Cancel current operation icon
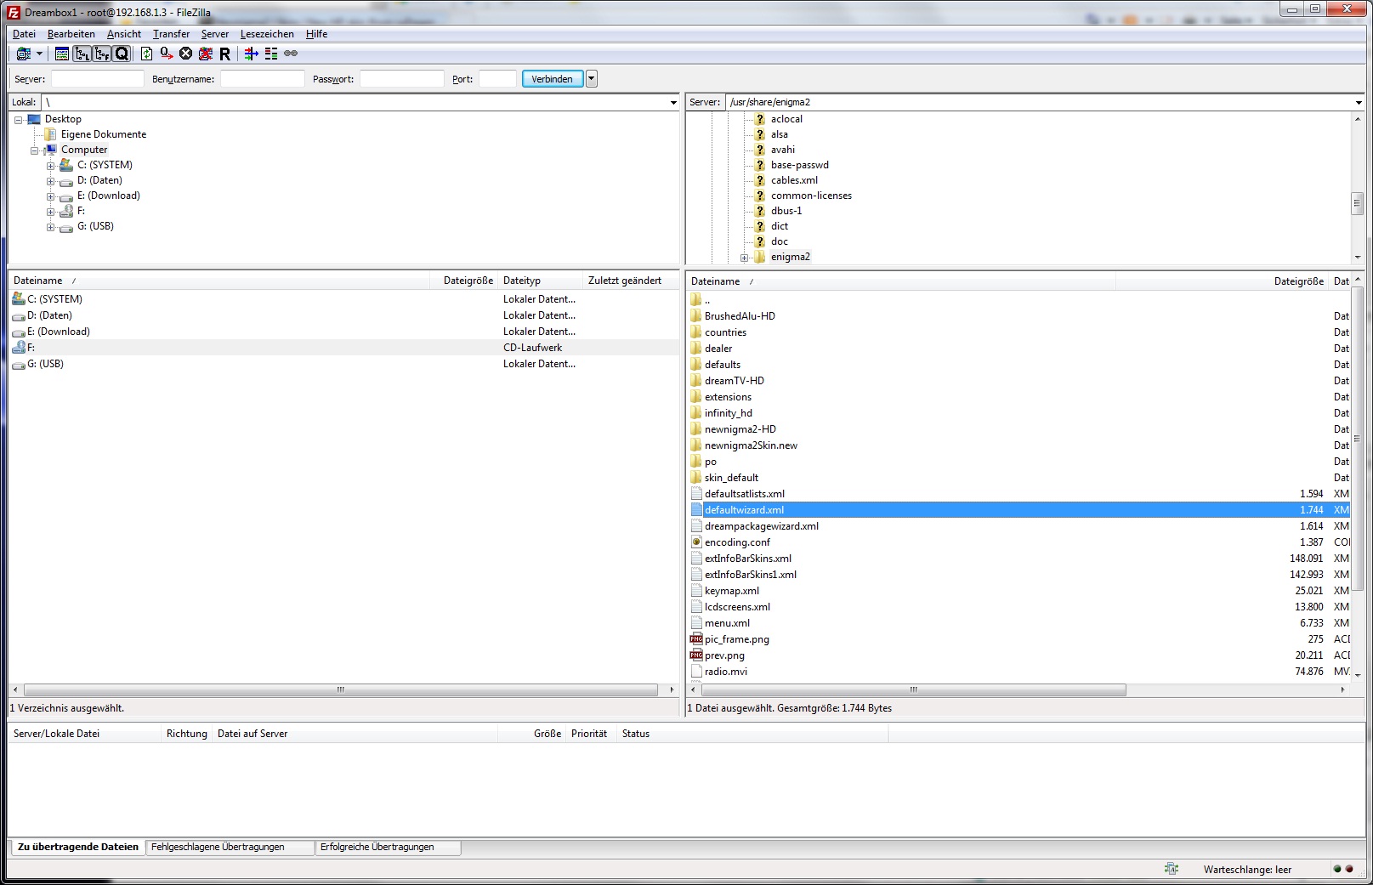 point(186,54)
